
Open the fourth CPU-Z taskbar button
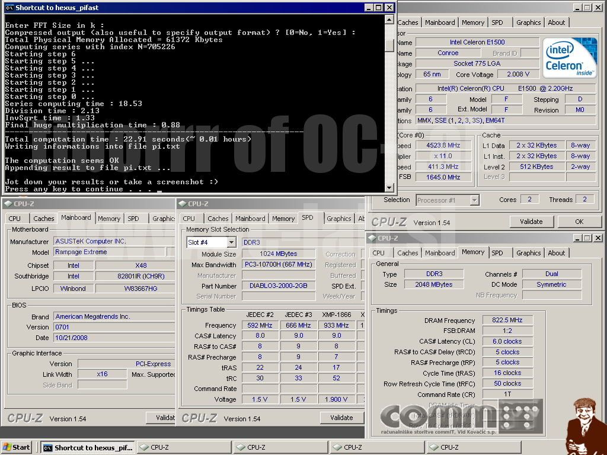[x=474, y=447]
